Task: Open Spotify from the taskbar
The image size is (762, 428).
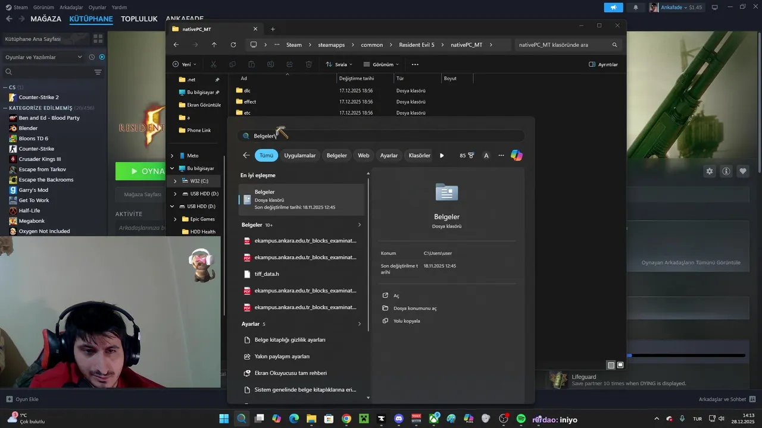Action: point(521,419)
